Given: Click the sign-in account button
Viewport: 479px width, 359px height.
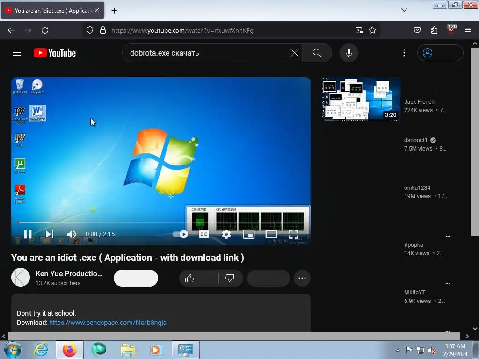Looking at the screenshot, I should (x=440, y=53).
